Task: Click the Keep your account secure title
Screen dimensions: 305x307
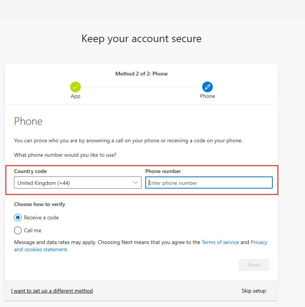Action: coord(141,38)
